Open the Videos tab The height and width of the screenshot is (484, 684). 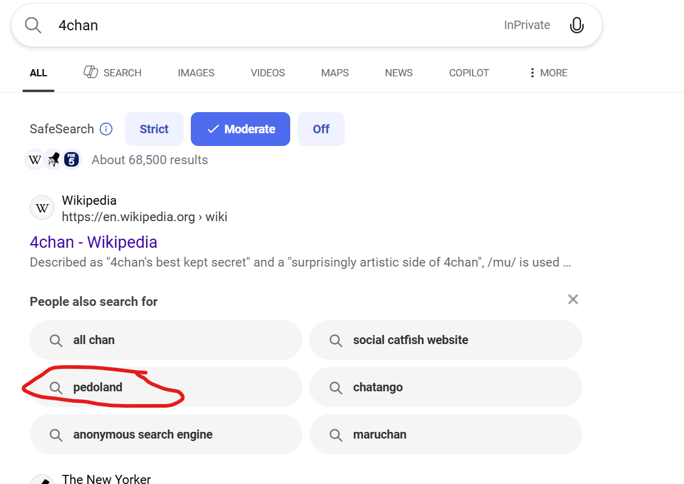[267, 73]
